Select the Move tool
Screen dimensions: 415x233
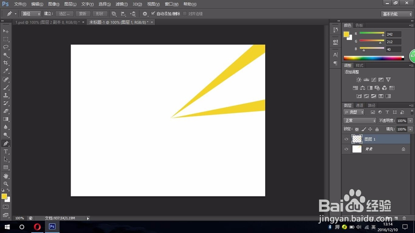point(6,31)
